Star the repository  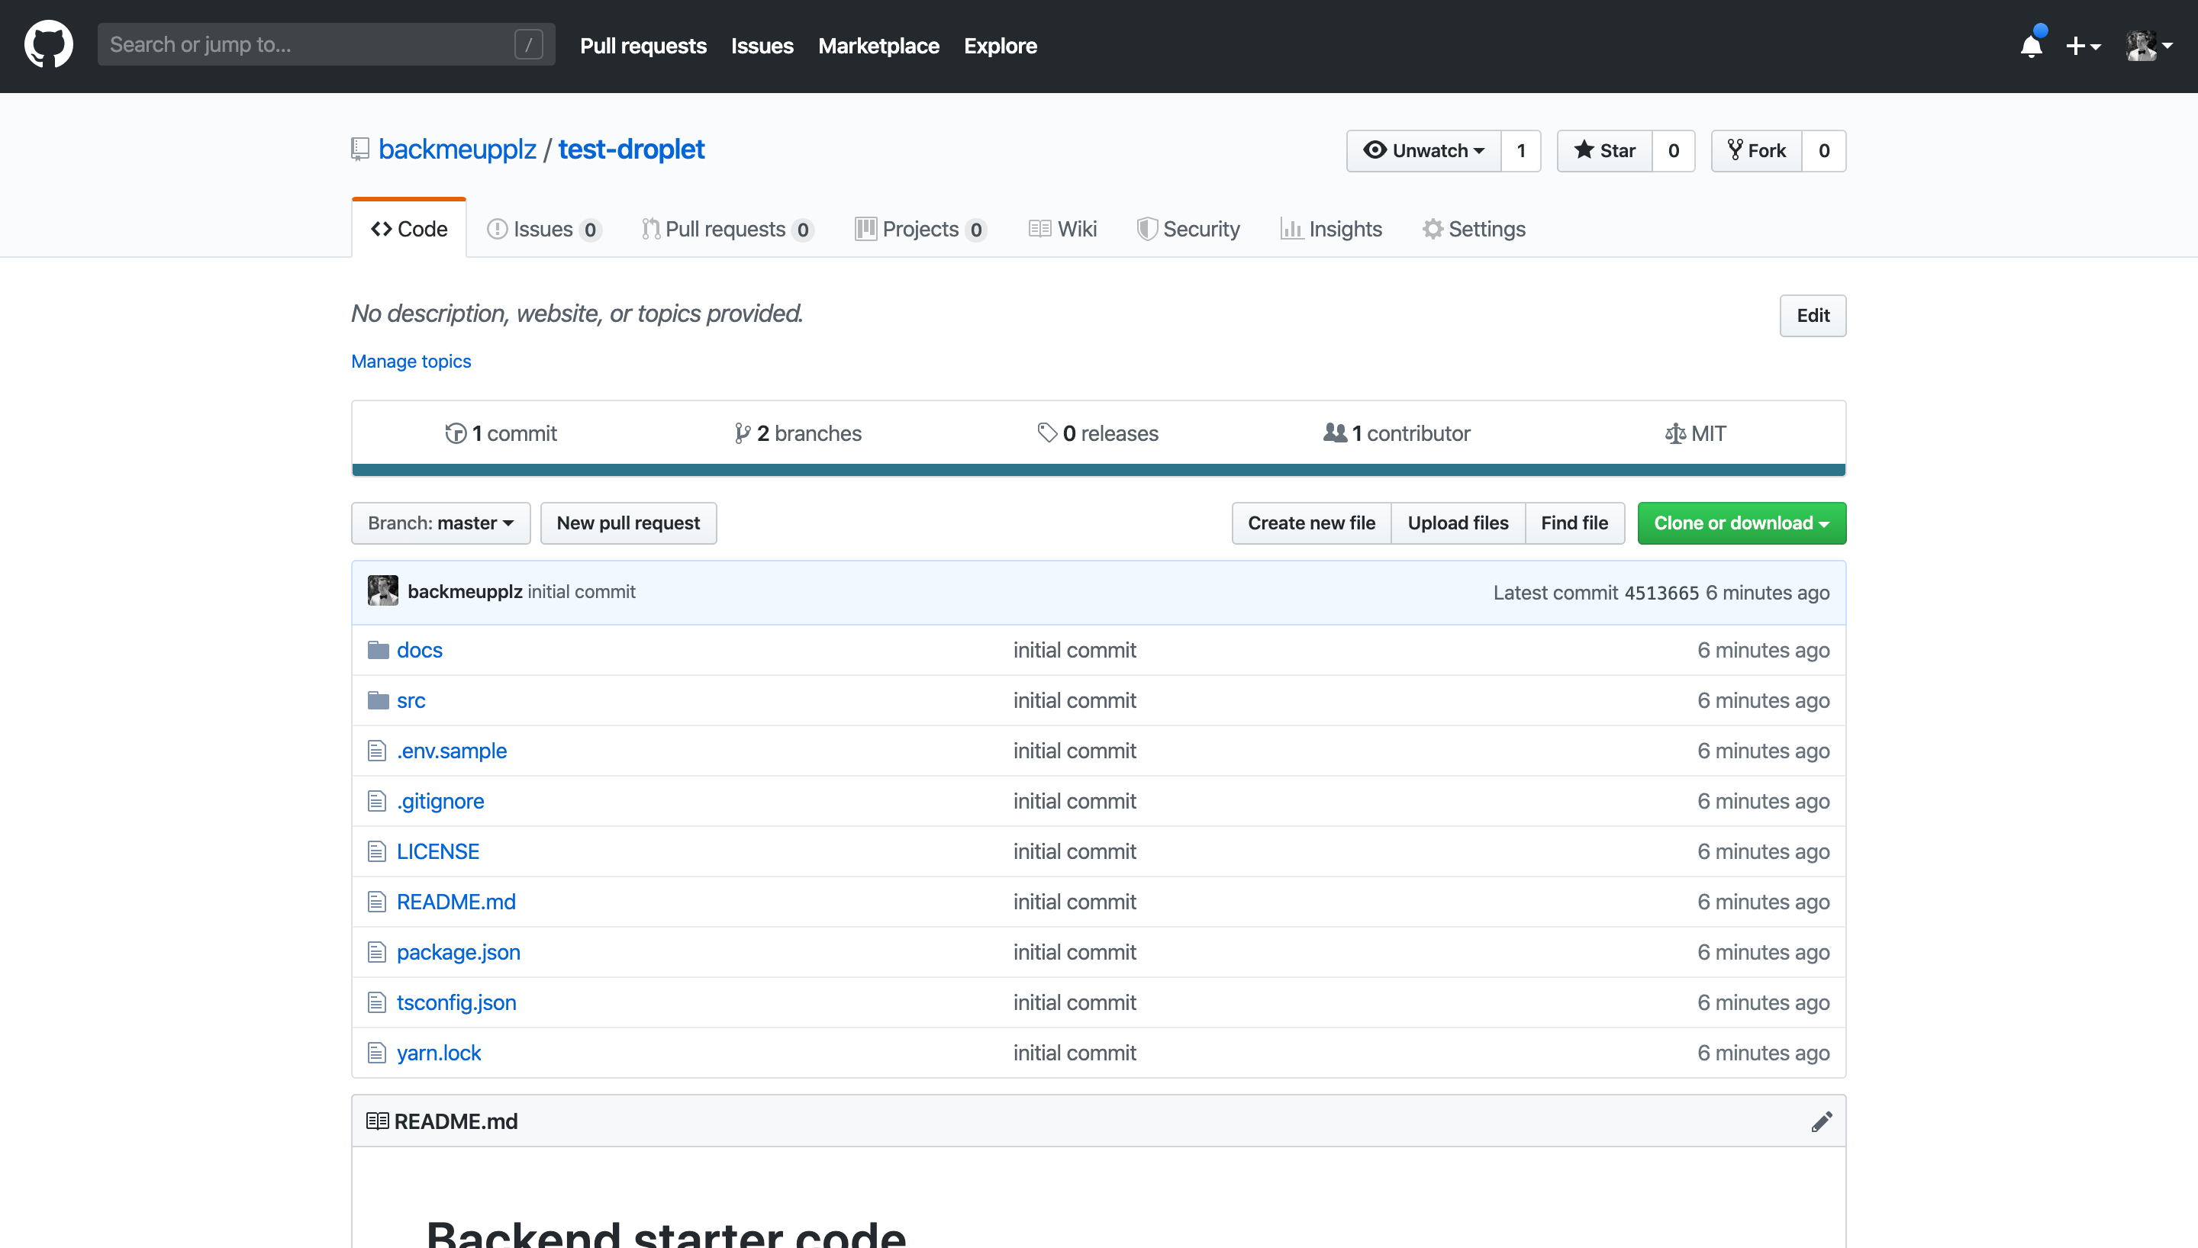(1605, 151)
